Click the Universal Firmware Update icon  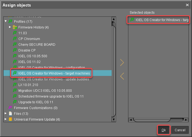point(11,119)
